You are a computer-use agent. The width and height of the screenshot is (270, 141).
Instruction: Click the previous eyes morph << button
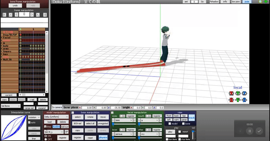pos(113,120)
